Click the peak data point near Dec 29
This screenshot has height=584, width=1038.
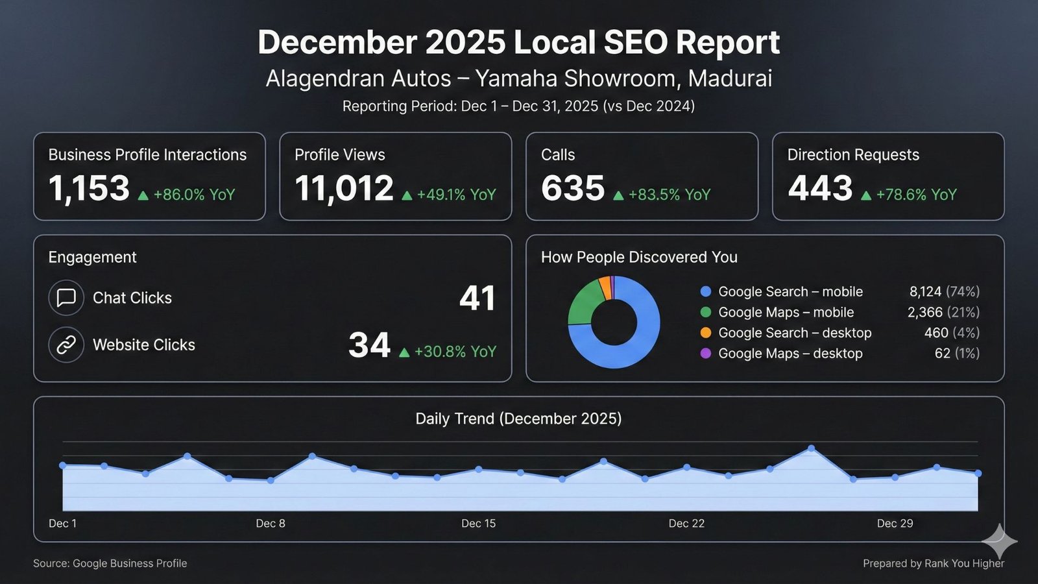click(811, 448)
